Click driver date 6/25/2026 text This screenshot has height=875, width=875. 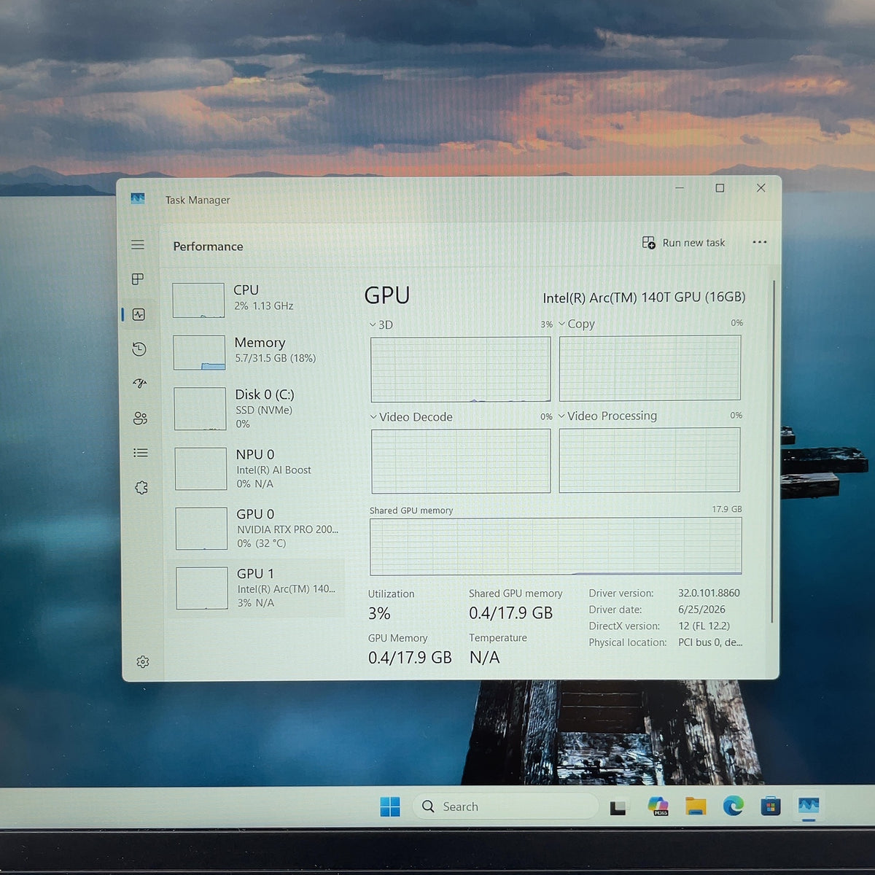coord(701,610)
